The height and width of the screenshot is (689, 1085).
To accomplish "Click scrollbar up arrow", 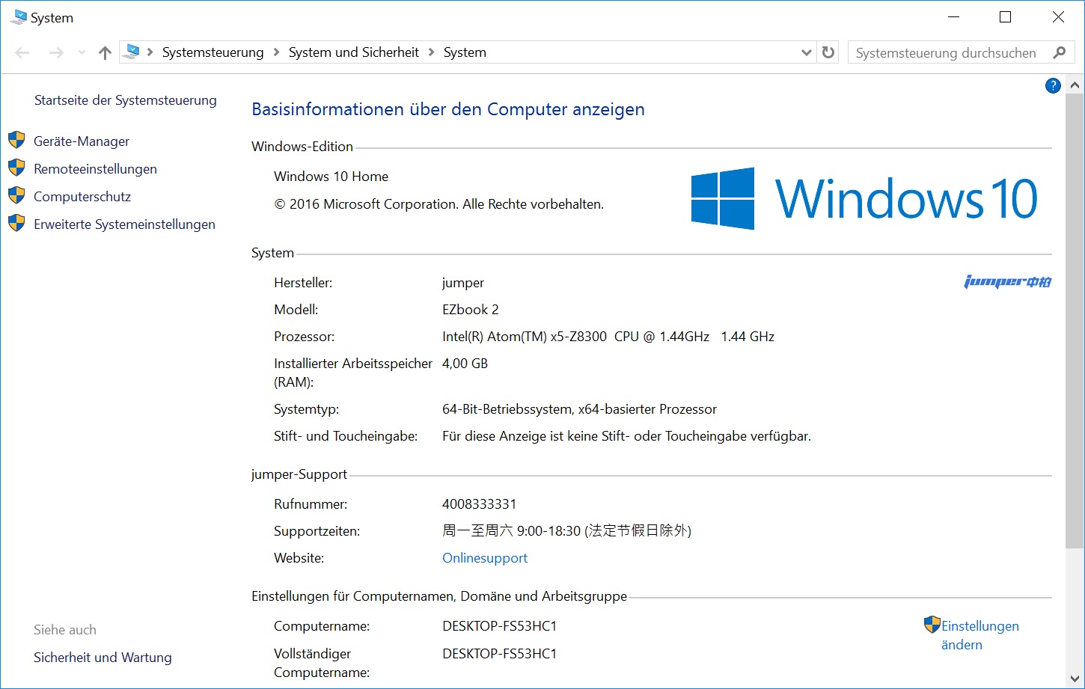I will (1075, 85).
